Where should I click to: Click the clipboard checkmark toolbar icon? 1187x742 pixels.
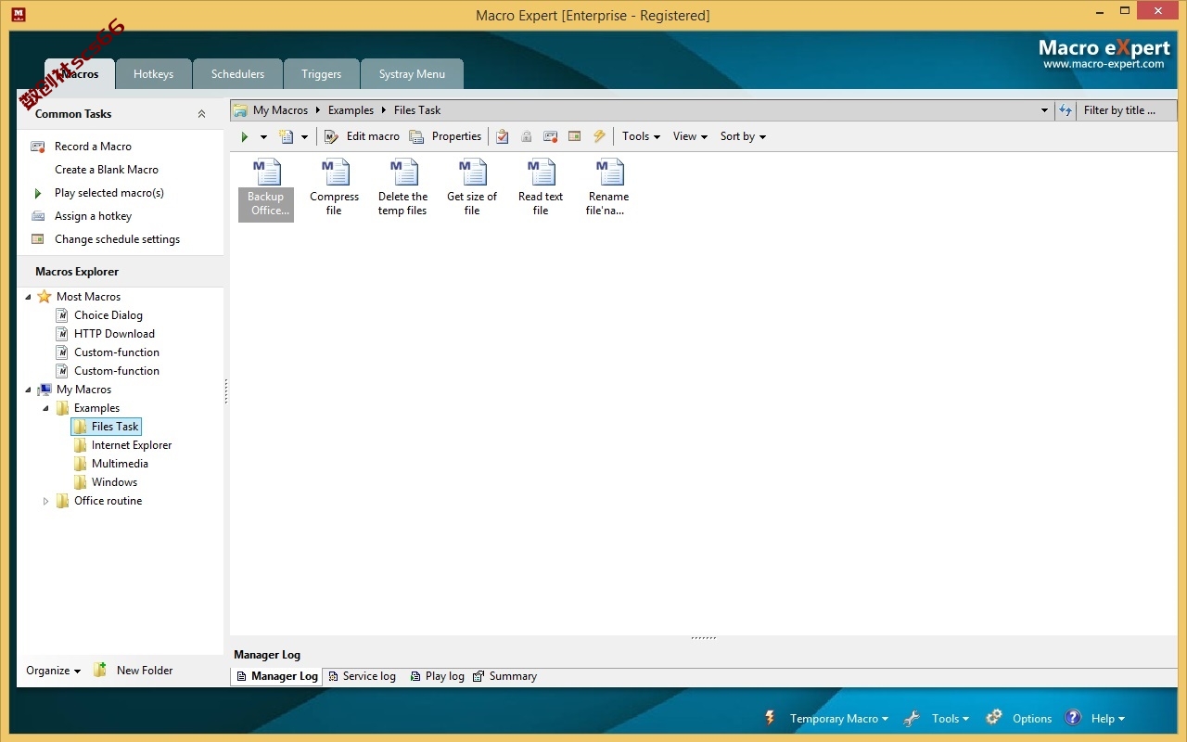(x=503, y=136)
